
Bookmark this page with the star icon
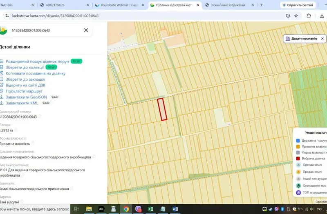point(296,15)
